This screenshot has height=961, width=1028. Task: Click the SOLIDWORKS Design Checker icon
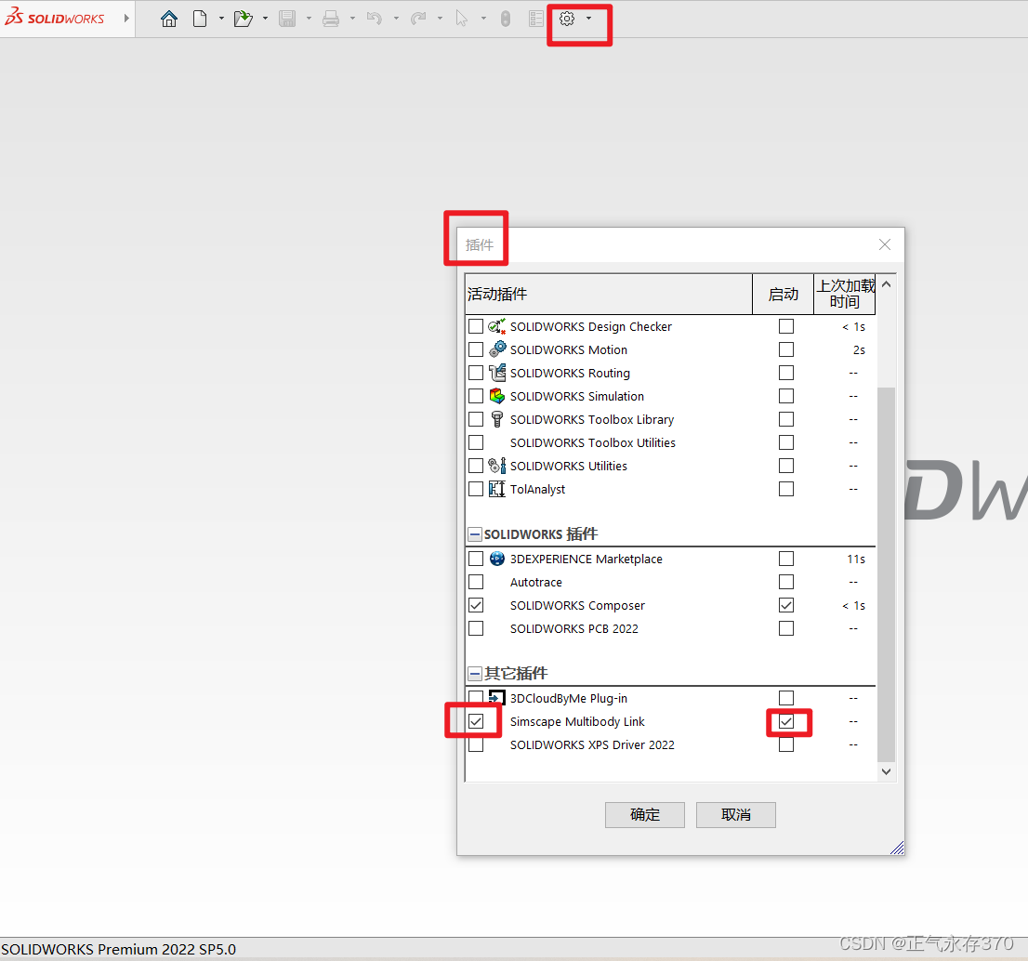point(496,326)
